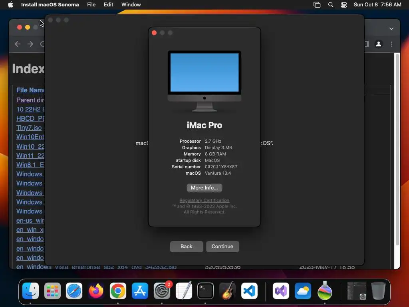Close the iMac Pro about window
Viewport: 409px width, 307px height.
[154, 33]
